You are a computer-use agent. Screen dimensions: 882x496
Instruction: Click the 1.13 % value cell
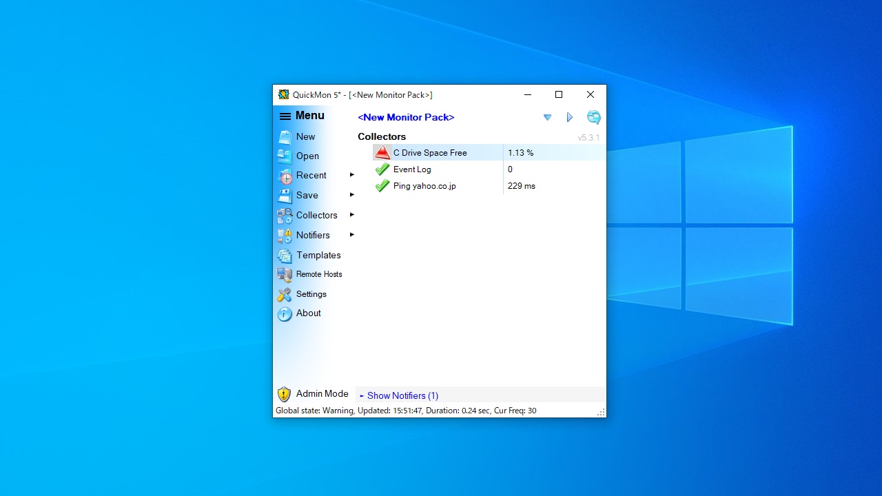tap(520, 153)
